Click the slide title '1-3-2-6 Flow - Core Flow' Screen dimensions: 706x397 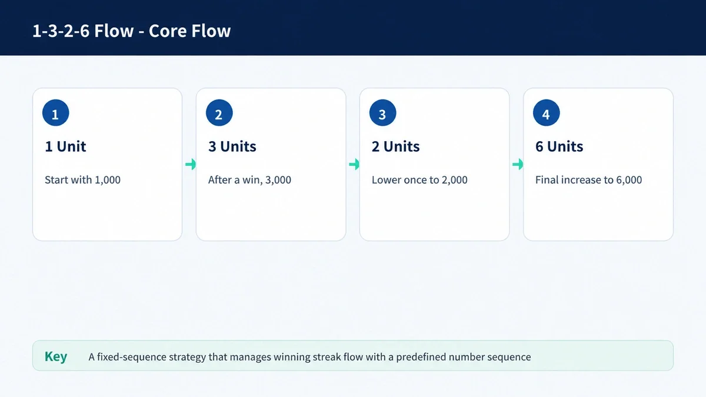point(132,31)
